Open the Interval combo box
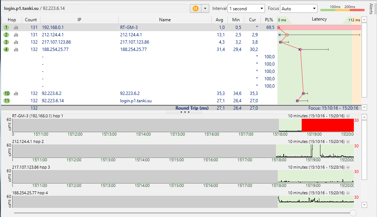Screen dimensions: 377x217 click(x=246, y=8)
